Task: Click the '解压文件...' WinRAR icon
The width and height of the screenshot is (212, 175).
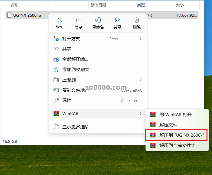Action: tap(153, 124)
